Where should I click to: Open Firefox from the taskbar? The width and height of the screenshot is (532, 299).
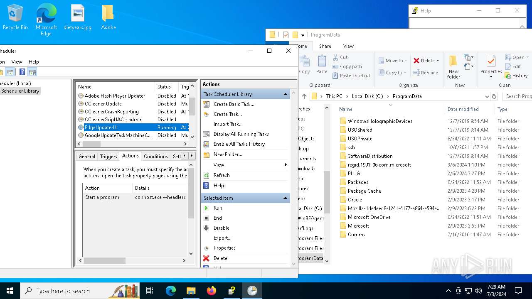(212, 291)
